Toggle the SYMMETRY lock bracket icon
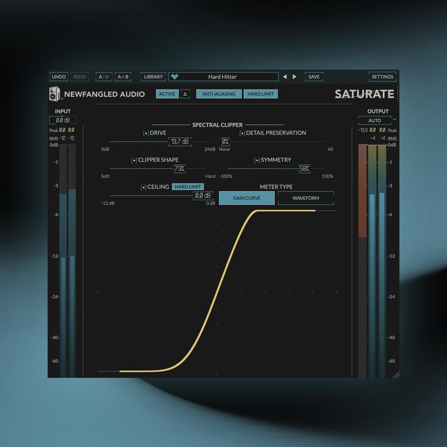Screen dimensions: 447x447 tap(257, 160)
